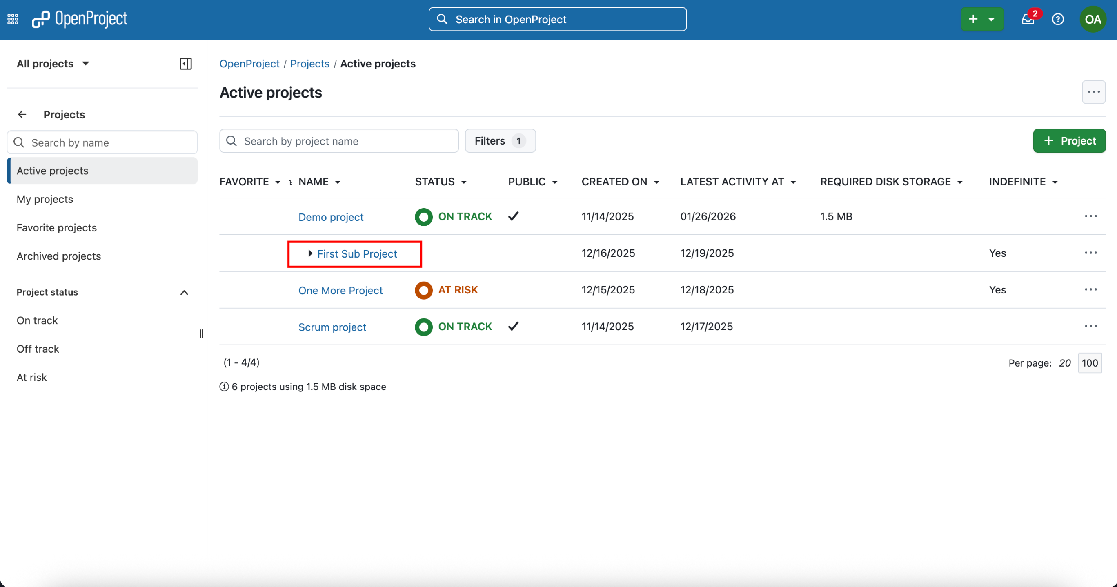Open the Demo project link

coord(331,217)
